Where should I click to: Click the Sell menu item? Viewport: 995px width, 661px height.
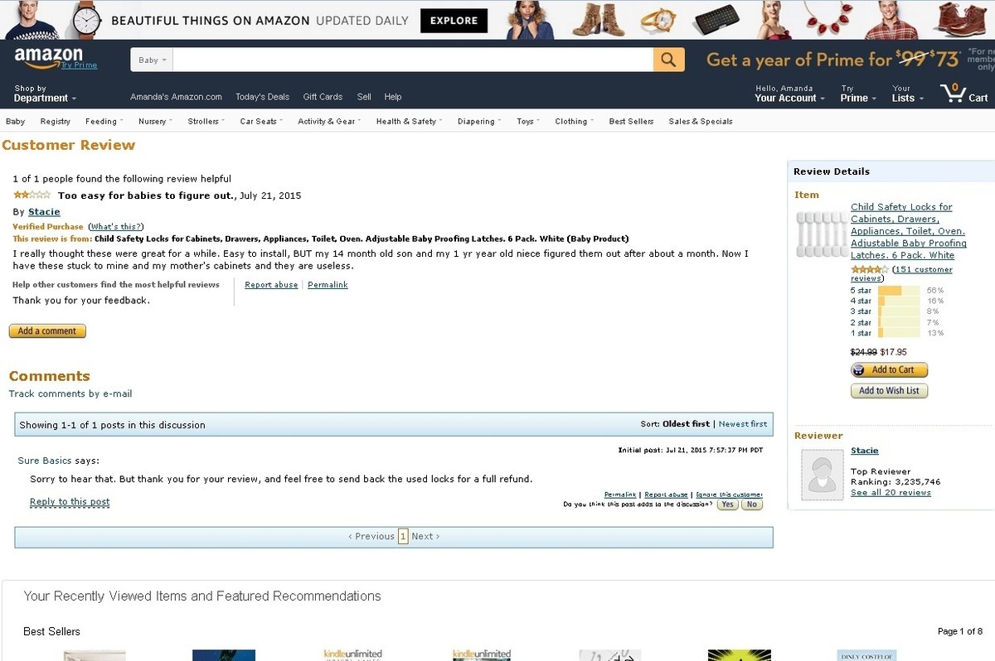[364, 97]
